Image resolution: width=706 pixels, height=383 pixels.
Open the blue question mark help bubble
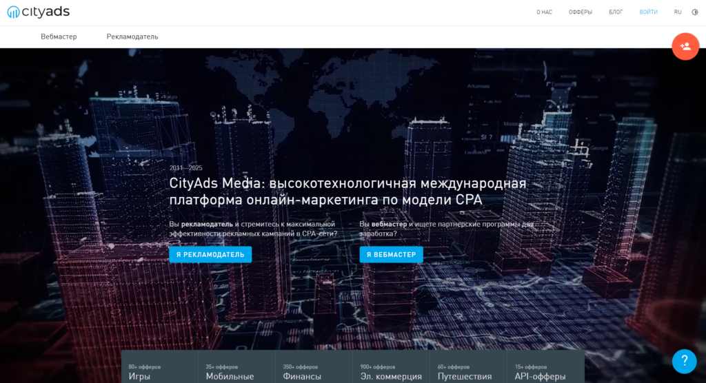tap(685, 361)
